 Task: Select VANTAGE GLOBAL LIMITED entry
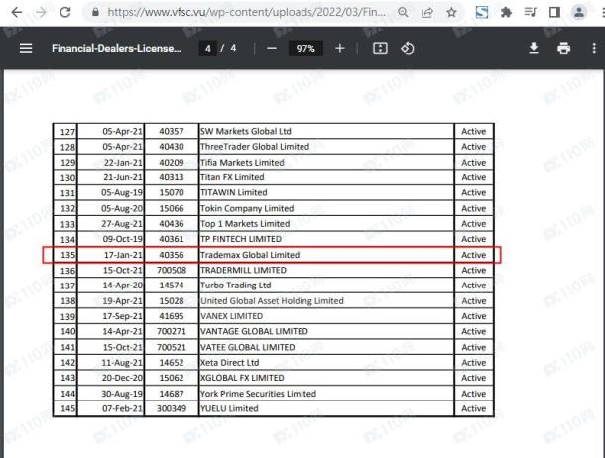point(254,331)
